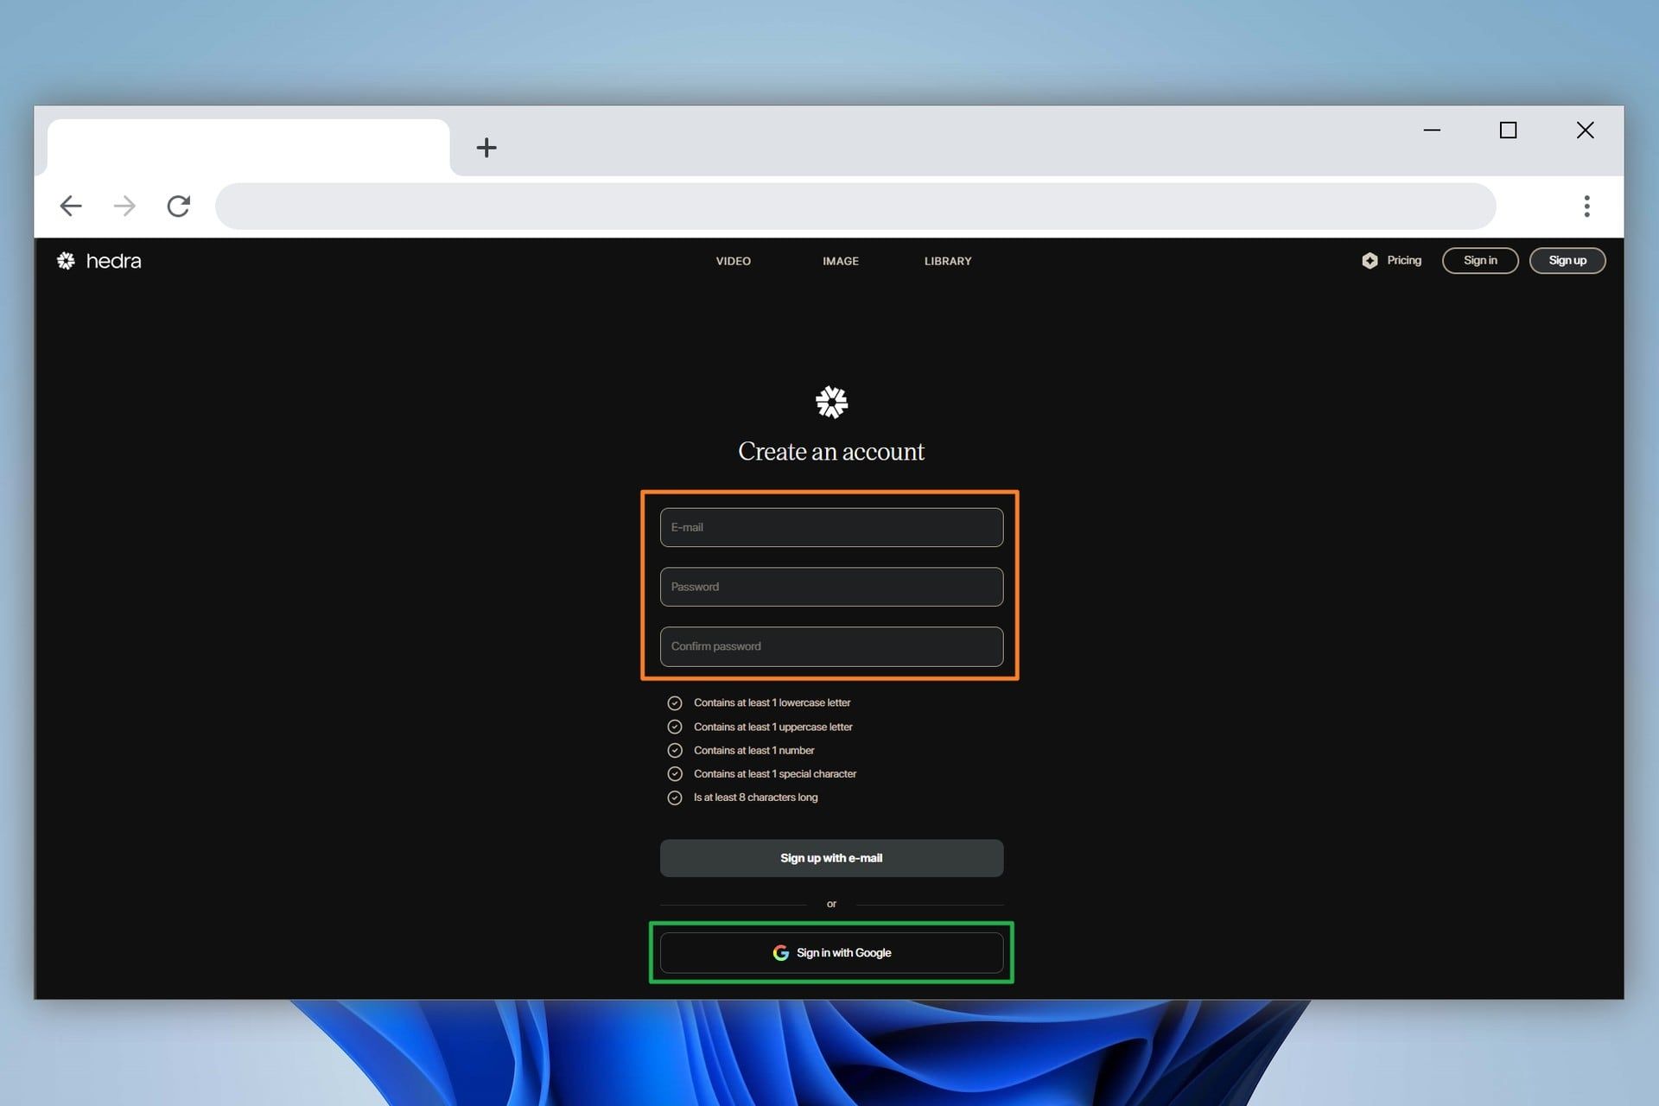Close the browser window

(x=1585, y=130)
